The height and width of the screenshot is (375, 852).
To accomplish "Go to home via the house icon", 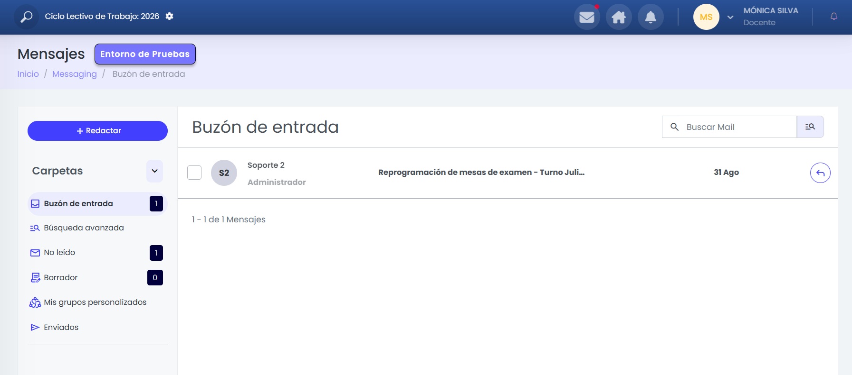I will point(619,17).
